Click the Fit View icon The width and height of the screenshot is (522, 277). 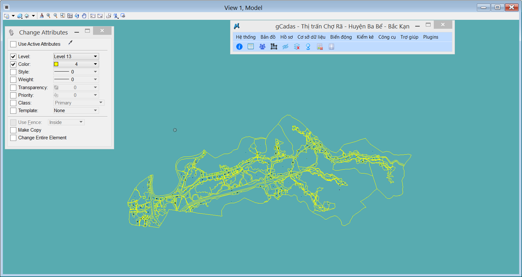click(x=70, y=16)
